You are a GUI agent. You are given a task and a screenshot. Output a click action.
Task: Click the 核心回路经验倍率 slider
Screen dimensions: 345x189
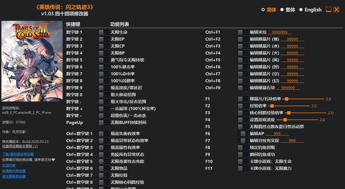click(306, 113)
